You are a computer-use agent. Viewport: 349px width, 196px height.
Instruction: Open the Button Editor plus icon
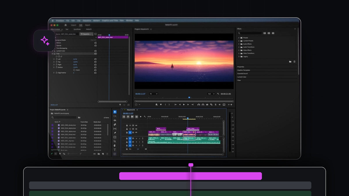pyautogui.click(x=231, y=105)
